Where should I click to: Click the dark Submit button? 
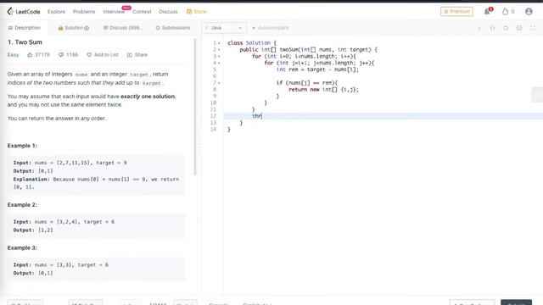(x=516, y=302)
